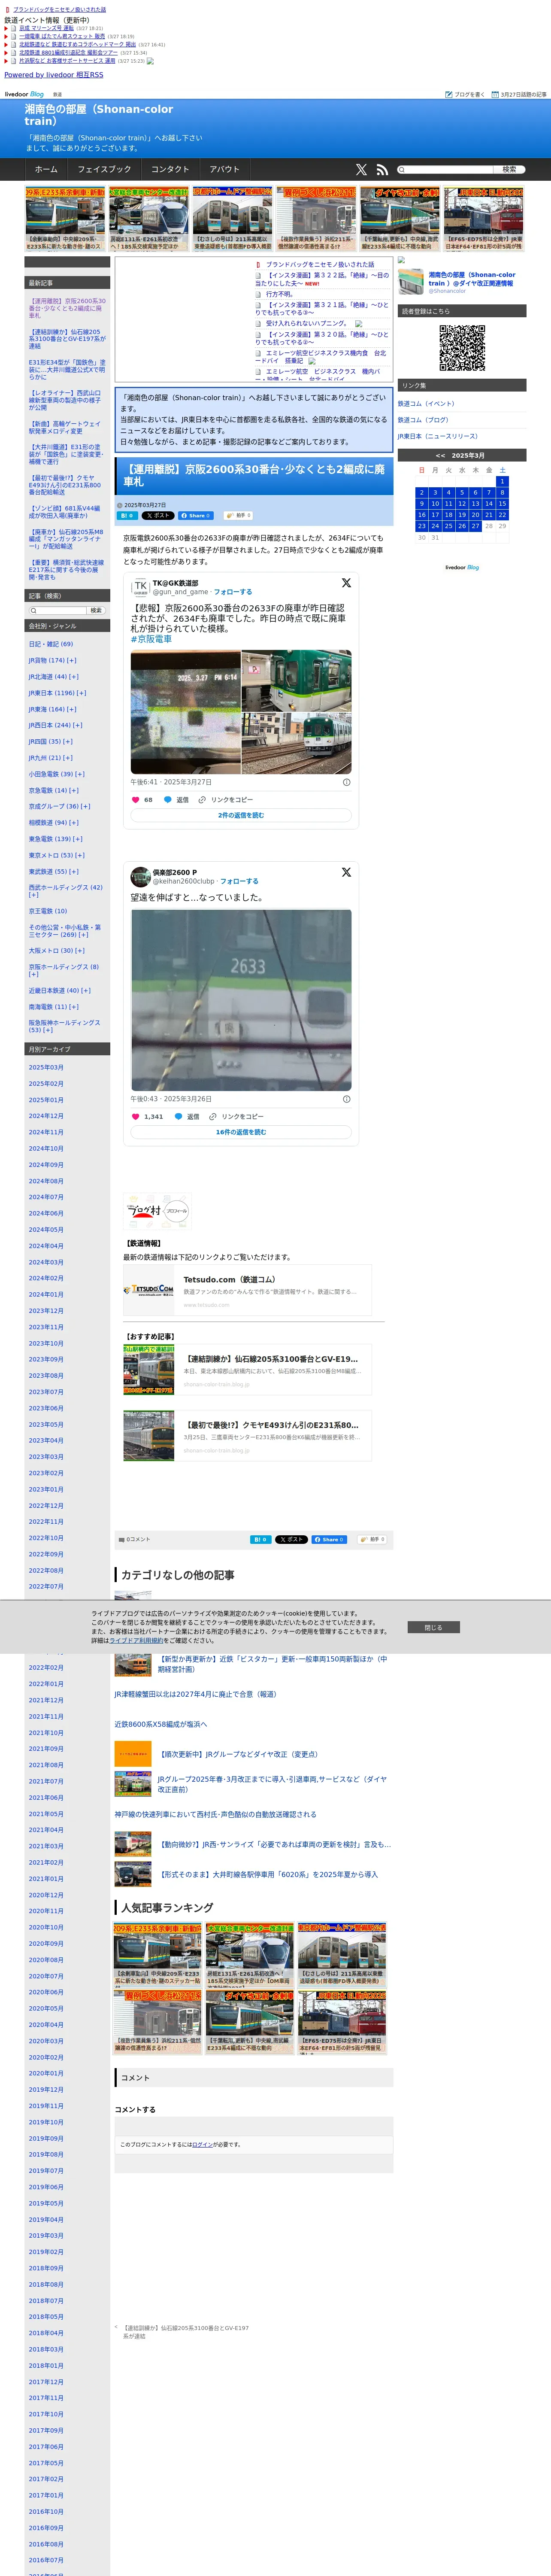Expand JR東日本 (1196) category
The height and width of the screenshot is (2576, 551).
pos(81,693)
